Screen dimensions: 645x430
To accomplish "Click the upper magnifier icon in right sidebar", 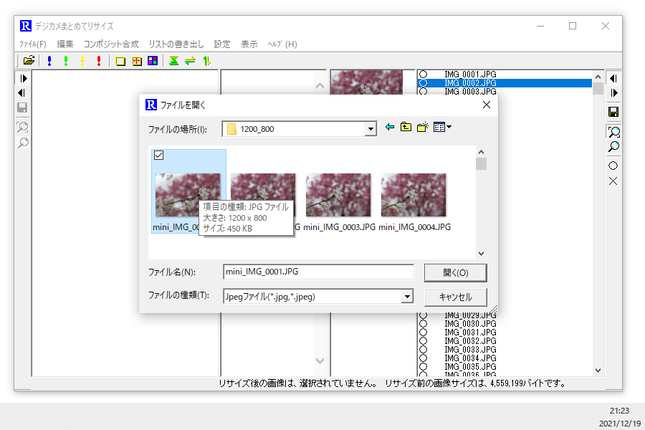I will [x=613, y=132].
